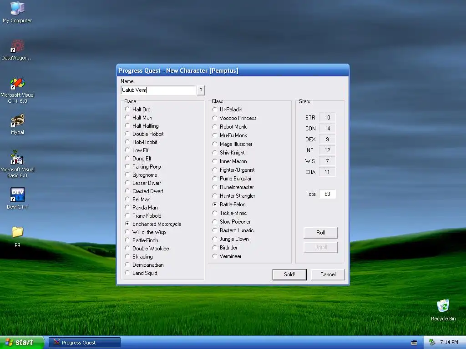
Task: Select the Half Halfling race
Action: 142,126
